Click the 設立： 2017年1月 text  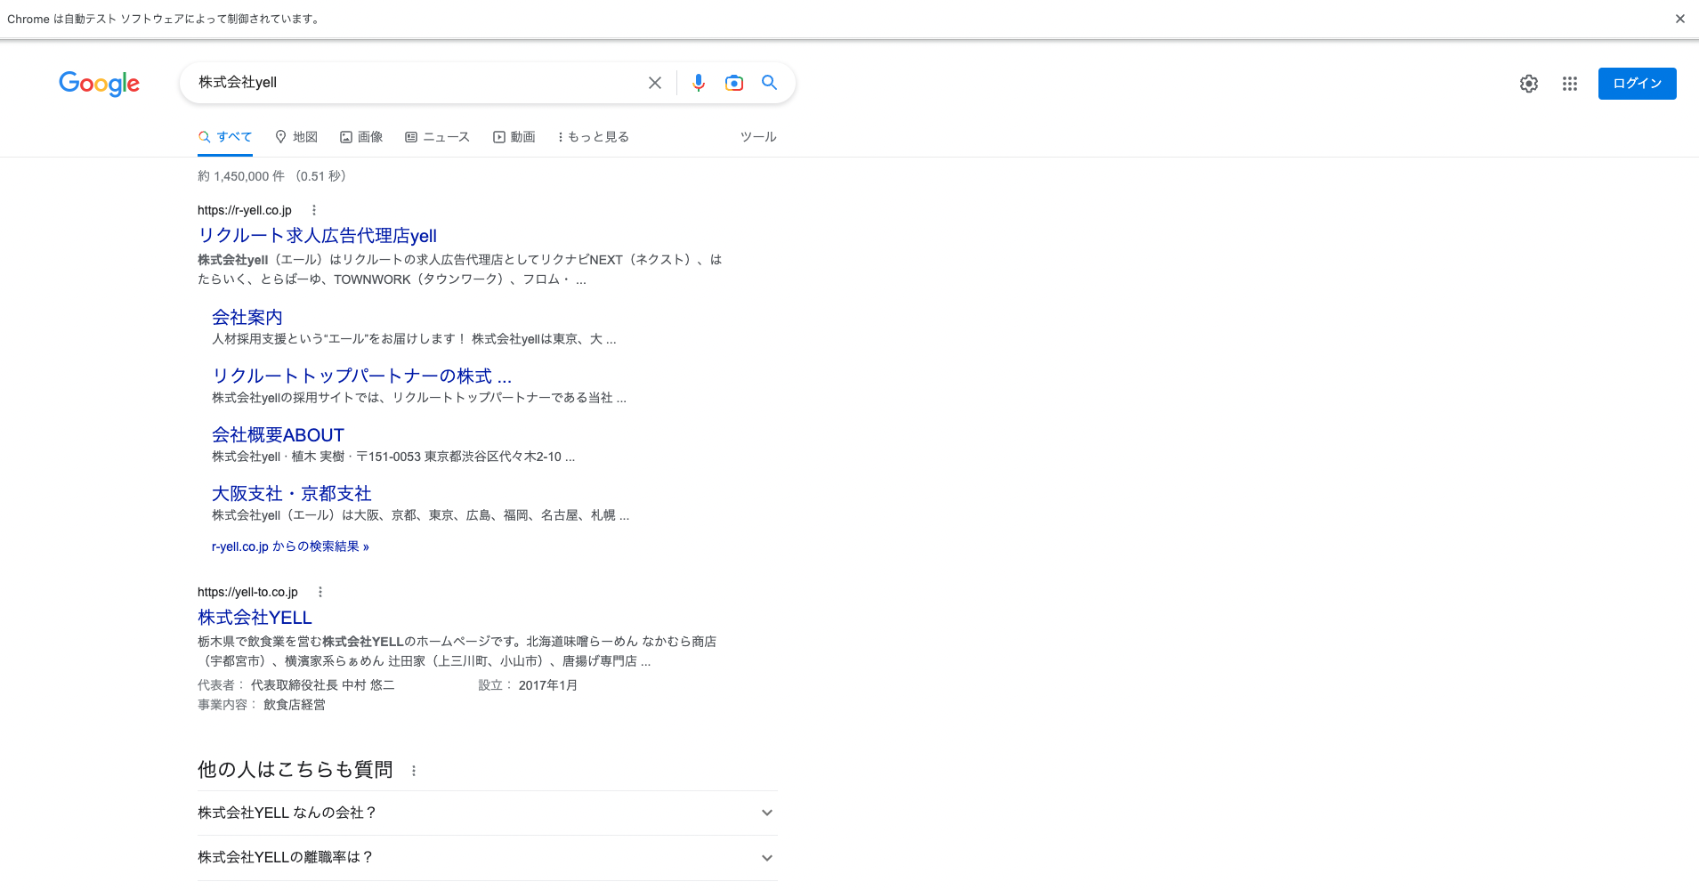pyautogui.click(x=528, y=685)
